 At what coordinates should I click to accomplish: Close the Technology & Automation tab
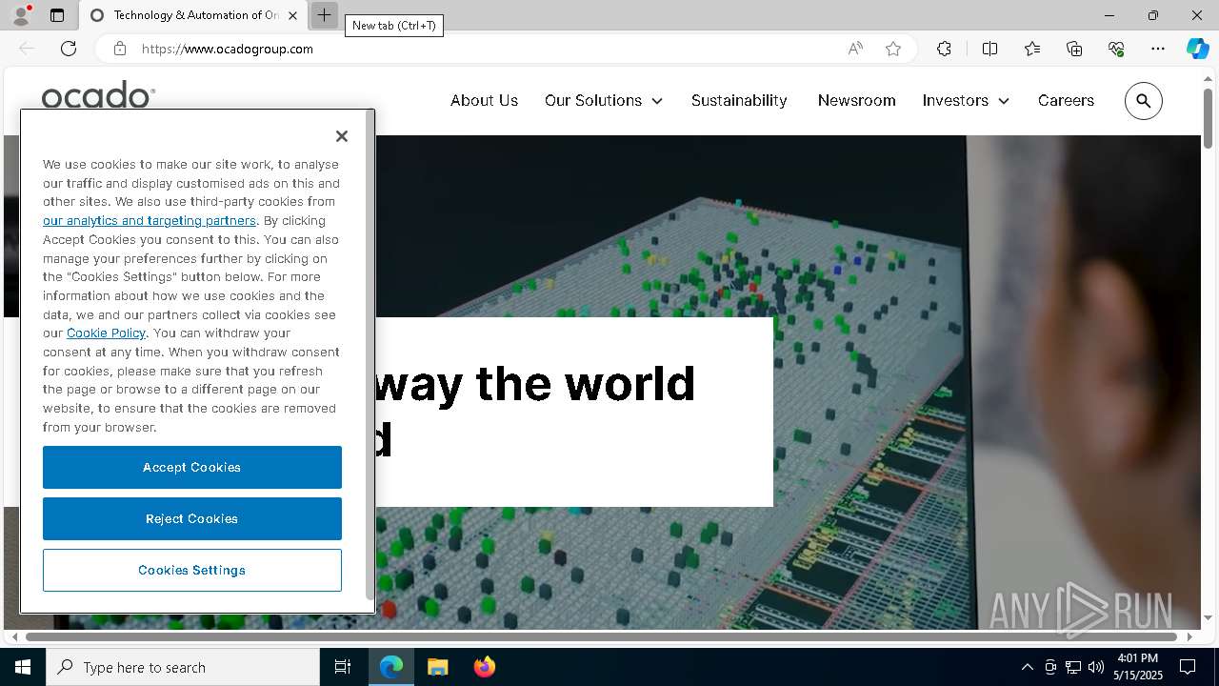292,15
